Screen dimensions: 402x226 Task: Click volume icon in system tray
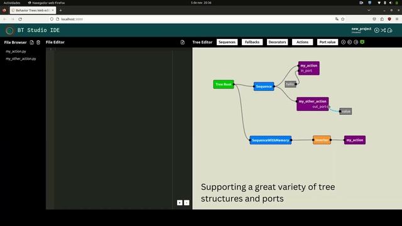[391, 3]
